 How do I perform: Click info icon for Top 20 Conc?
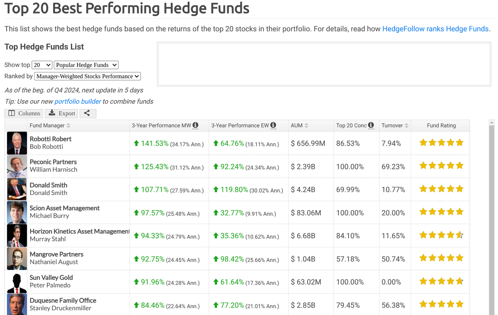(x=371, y=125)
